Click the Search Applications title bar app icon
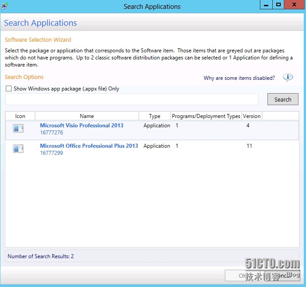The width and height of the screenshot is (306, 287). (5, 6)
